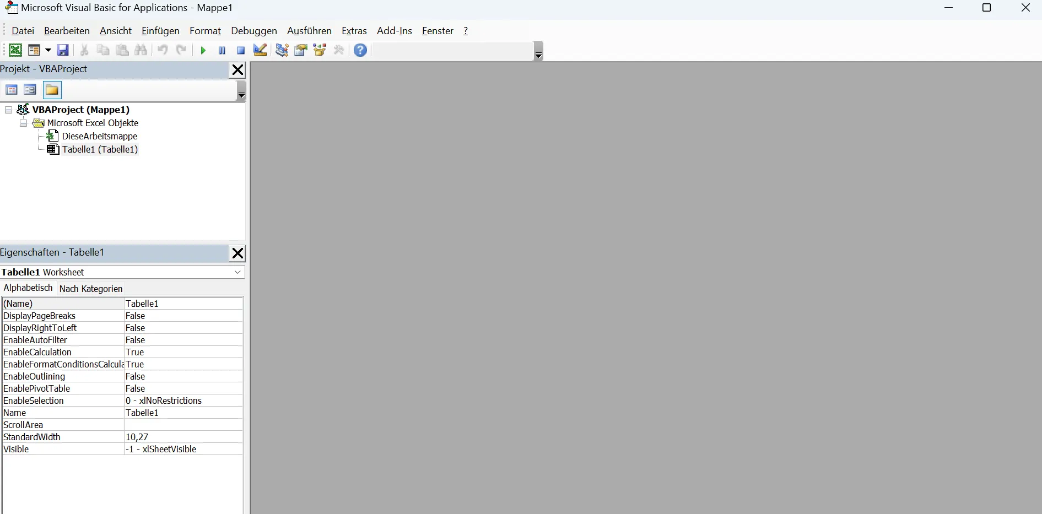1042x514 pixels.
Task: Select the EnableOutlining property row
Action: [122, 376]
